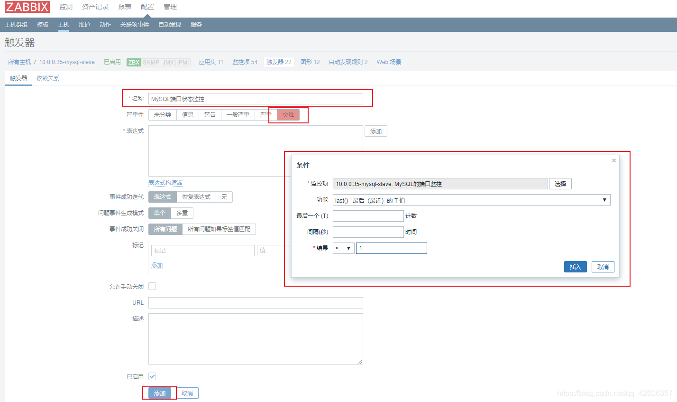Click the 间隔(秒) time field
Viewport: 677px width, 402px height.
tap(368, 232)
